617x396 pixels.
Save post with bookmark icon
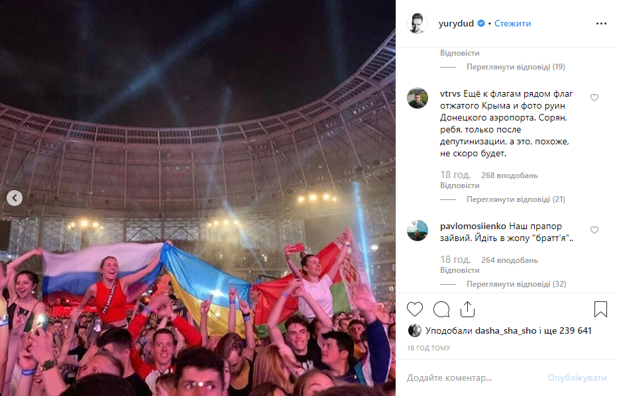(600, 309)
